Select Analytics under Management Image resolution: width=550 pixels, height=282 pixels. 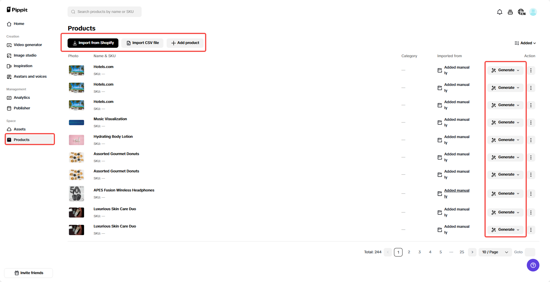[22, 97]
